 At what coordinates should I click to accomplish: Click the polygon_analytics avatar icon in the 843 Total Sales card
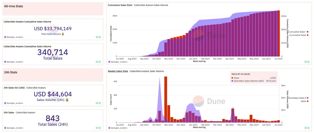(5, 128)
